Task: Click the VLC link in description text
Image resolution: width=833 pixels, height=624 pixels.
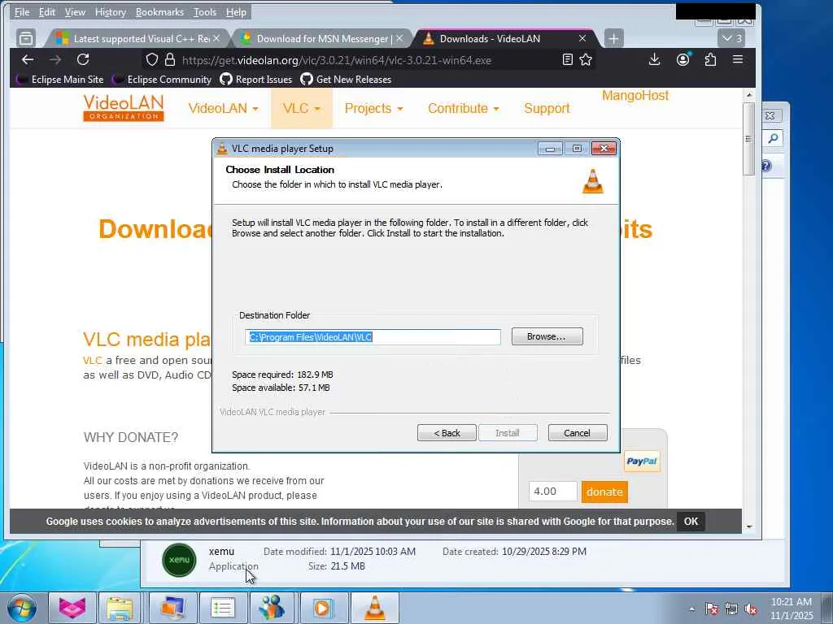Action: coord(93,360)
